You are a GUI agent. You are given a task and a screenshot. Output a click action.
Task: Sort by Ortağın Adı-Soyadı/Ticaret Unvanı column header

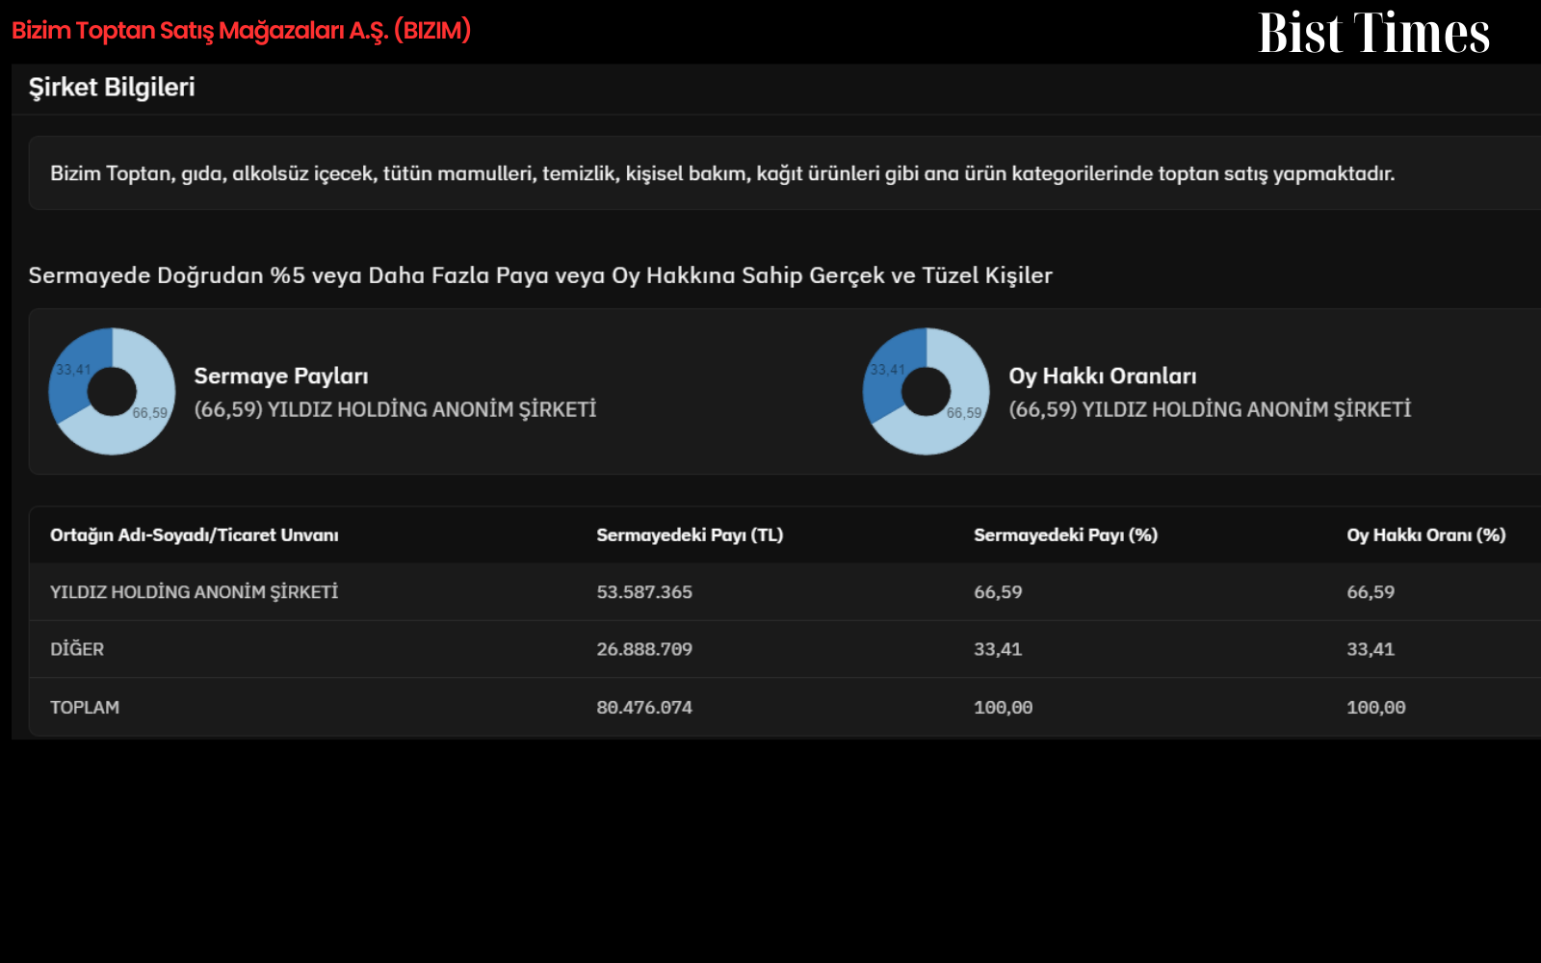pyautogui.click(x=195, y=534)
